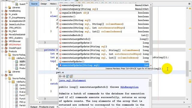Open java.sql.Statement Javadoc link
192x108 pixels.
72,80
